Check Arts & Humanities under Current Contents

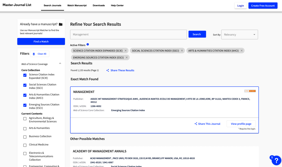[25, 129]
